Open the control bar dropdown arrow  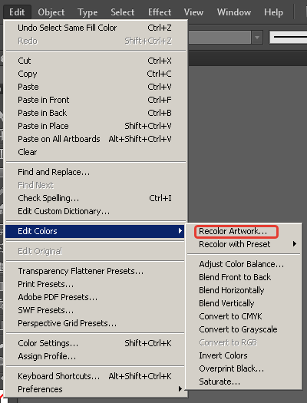tap(257, 38)
